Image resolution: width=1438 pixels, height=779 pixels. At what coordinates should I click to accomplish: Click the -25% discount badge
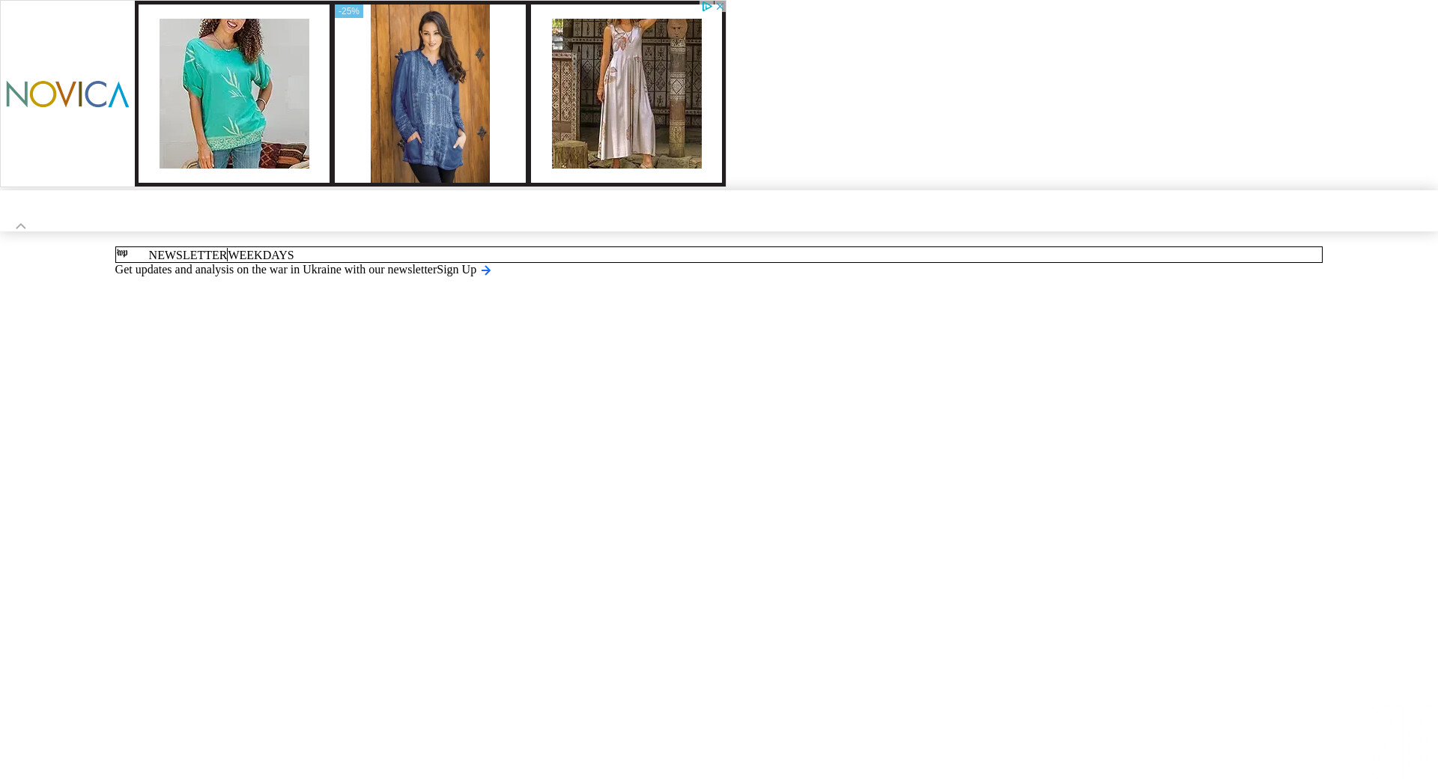tap(349, 11)
